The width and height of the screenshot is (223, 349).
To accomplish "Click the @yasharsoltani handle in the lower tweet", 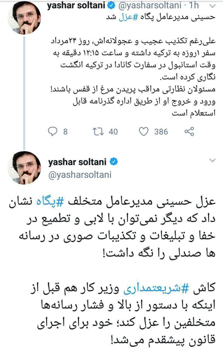I will click(x=80, y=175).
